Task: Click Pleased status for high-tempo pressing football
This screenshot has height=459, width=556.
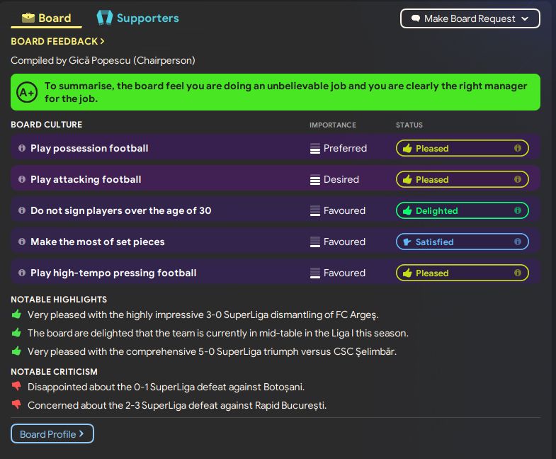Action: [x=462, y=273]
